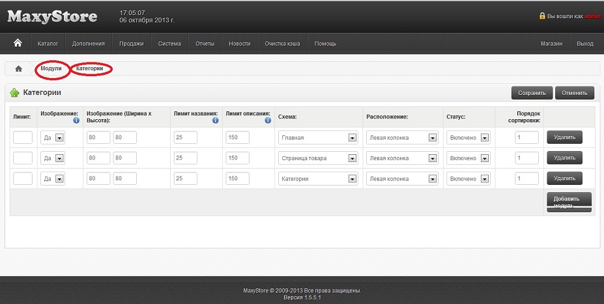Expand the first row Изображение Да dropdown

(53, 138)
